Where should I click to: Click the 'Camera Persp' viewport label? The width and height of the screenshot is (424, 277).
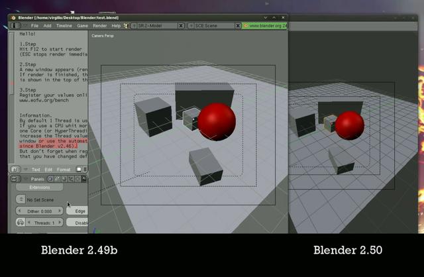[103, 36]
